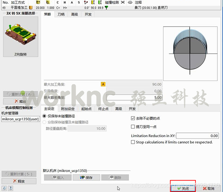This screenshot has height=192, width=223.
Task: Click the 最大加工角度 field showing 90.00
Action: point(135,84)
